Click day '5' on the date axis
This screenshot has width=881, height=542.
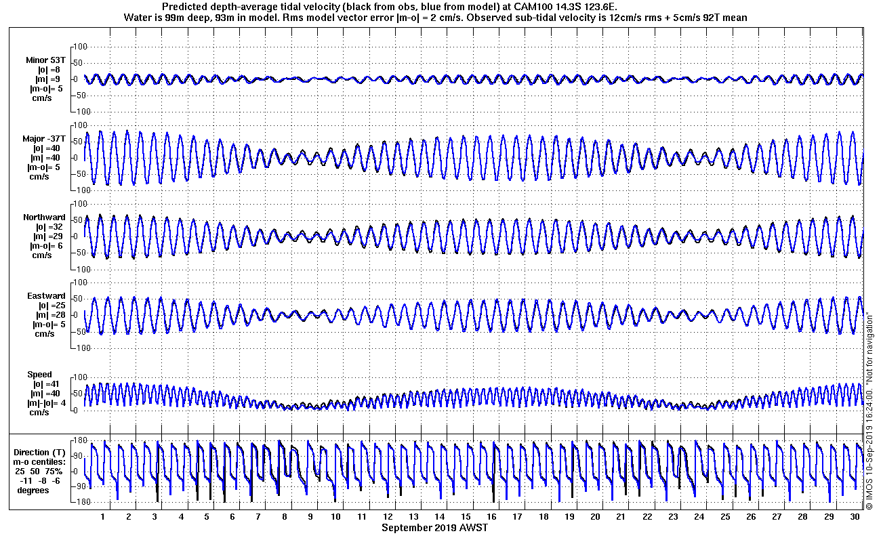(207, 516)
